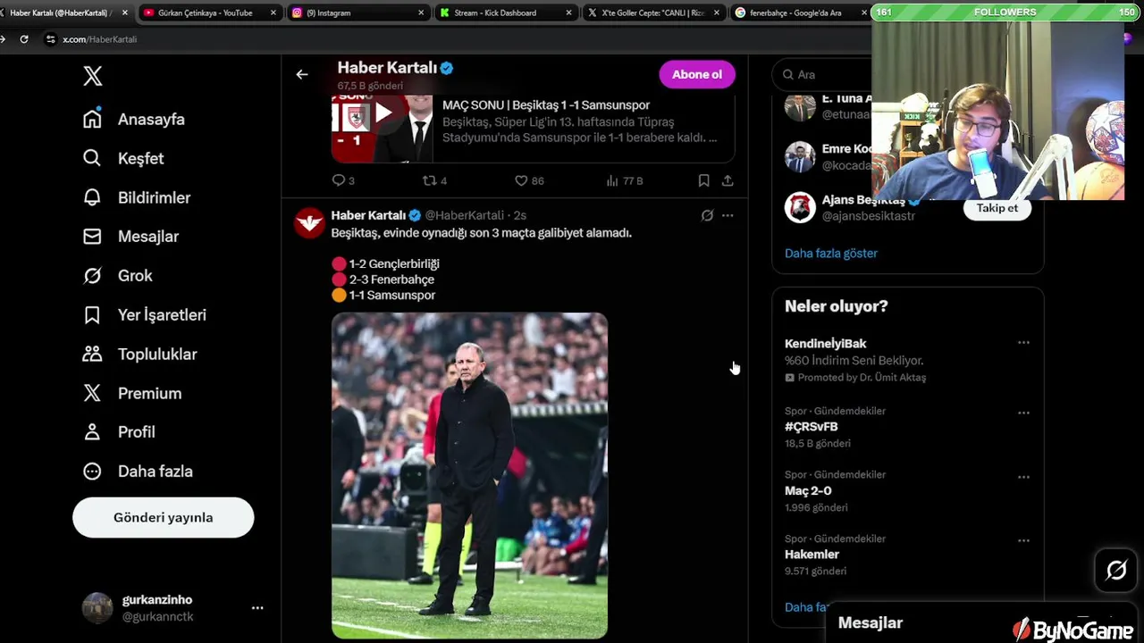1144x643 pixels.
Task: Bookmark the match result post
Action: 704,180
